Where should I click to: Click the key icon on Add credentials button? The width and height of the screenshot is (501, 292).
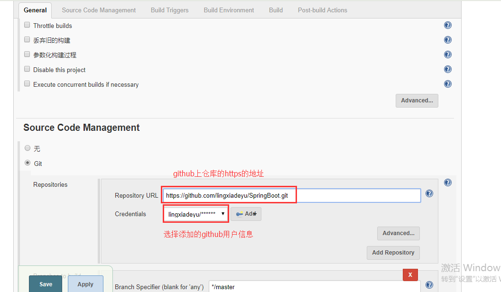click(x=239, y=214)
